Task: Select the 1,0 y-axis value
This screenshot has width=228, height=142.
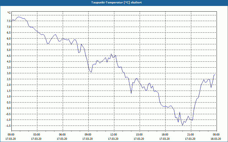Action: [x=9, y=97]
